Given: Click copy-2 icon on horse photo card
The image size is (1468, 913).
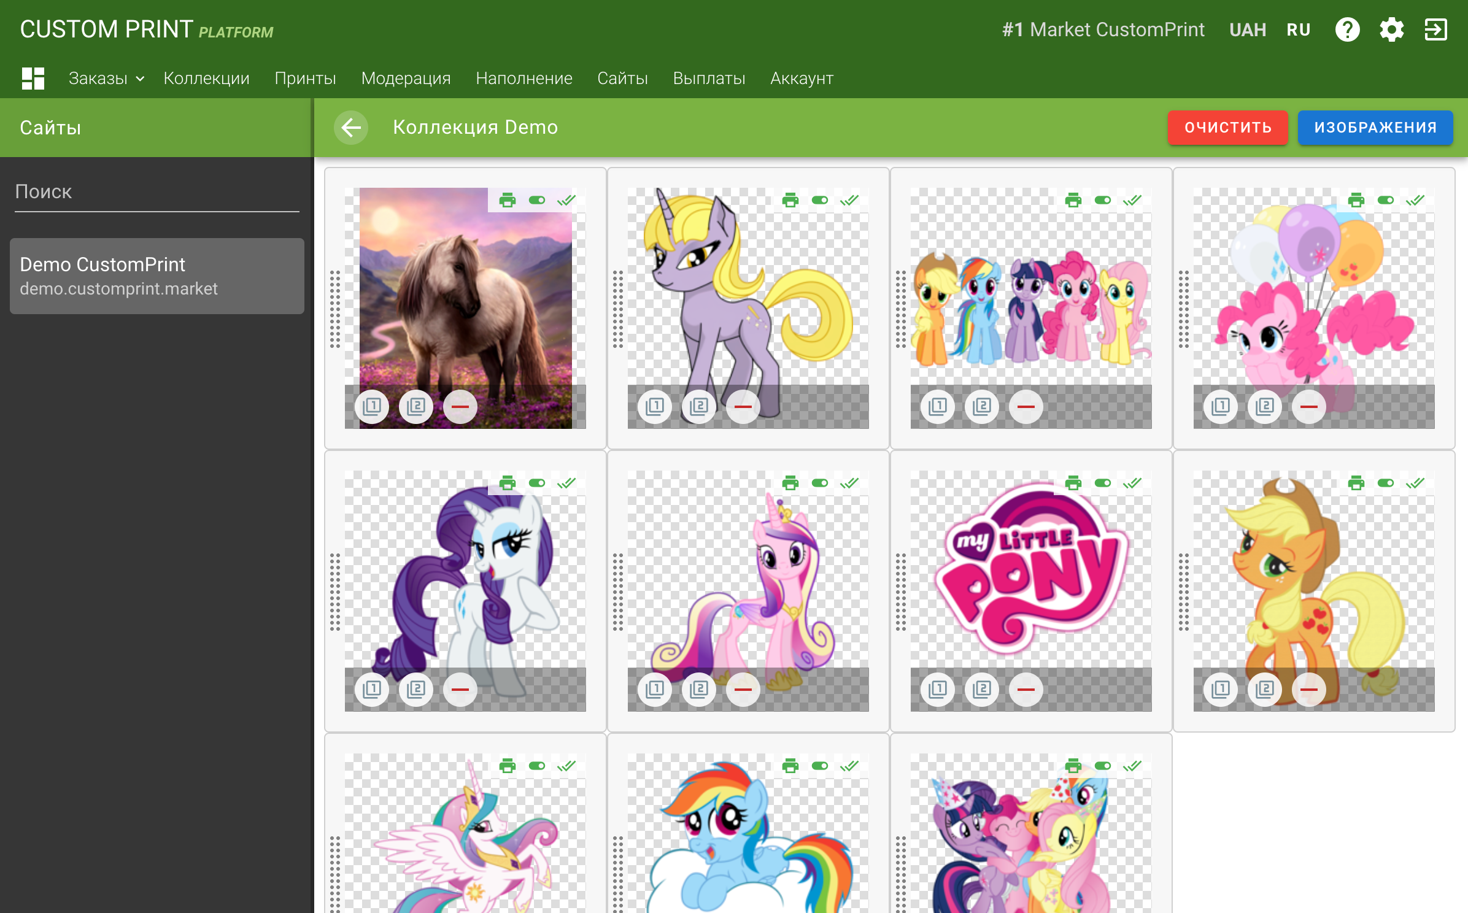Looking at the screenshot, I should coord(416,406).
